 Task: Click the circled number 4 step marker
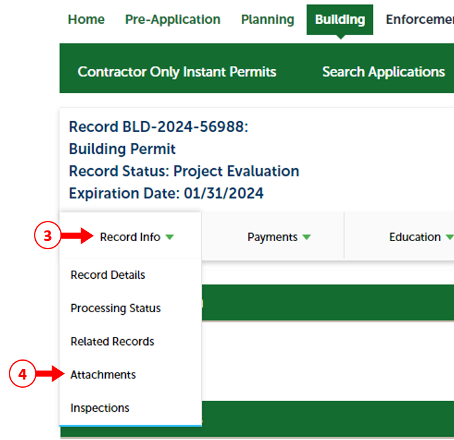point(22,375)
